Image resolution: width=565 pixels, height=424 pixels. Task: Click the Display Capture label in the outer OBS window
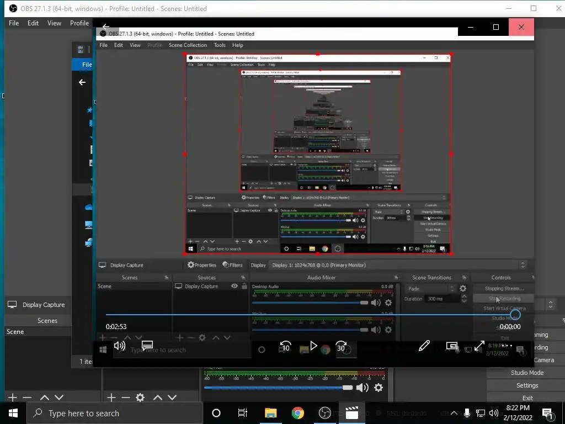coord(44,305)
